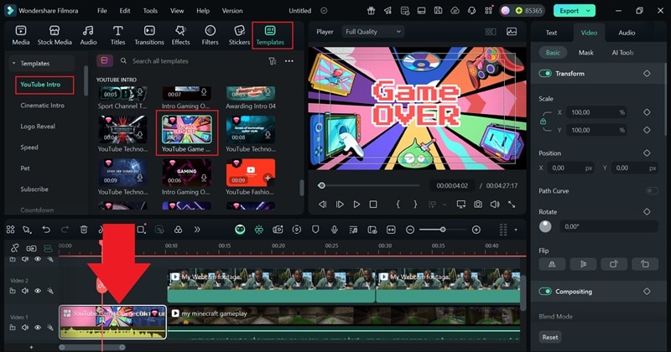Zoom in timeline with plus icon
The height and width of the screenshot is (352, 671).
coord(476,230)
